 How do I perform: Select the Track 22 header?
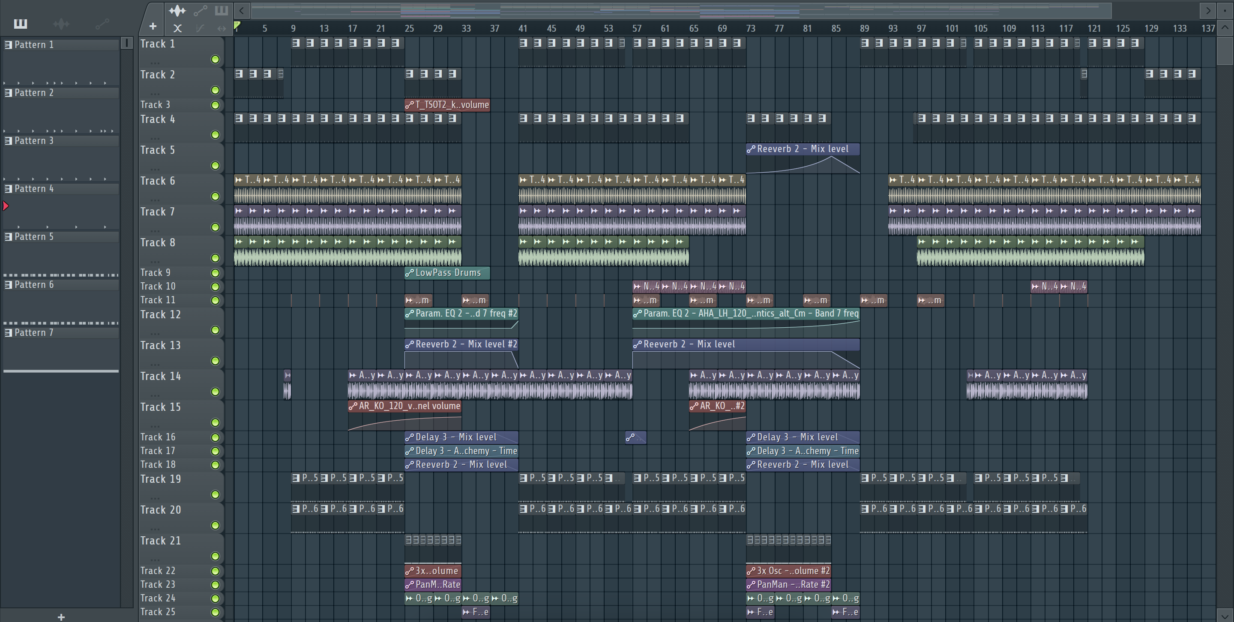click(181, 571)
